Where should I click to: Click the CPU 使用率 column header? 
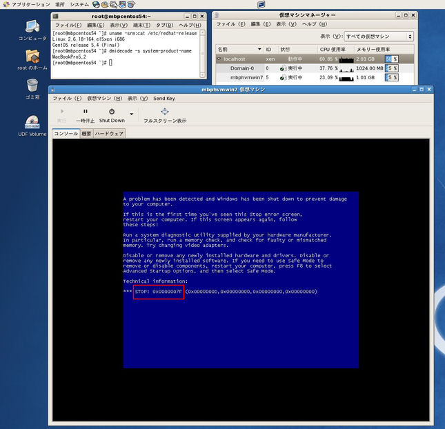[x=336, y=50]
